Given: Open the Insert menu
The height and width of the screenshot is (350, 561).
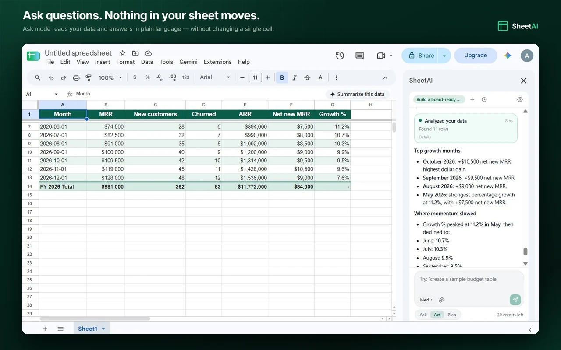Looking at the screenshot, I should pyautogui.click(x=103, y=62).
